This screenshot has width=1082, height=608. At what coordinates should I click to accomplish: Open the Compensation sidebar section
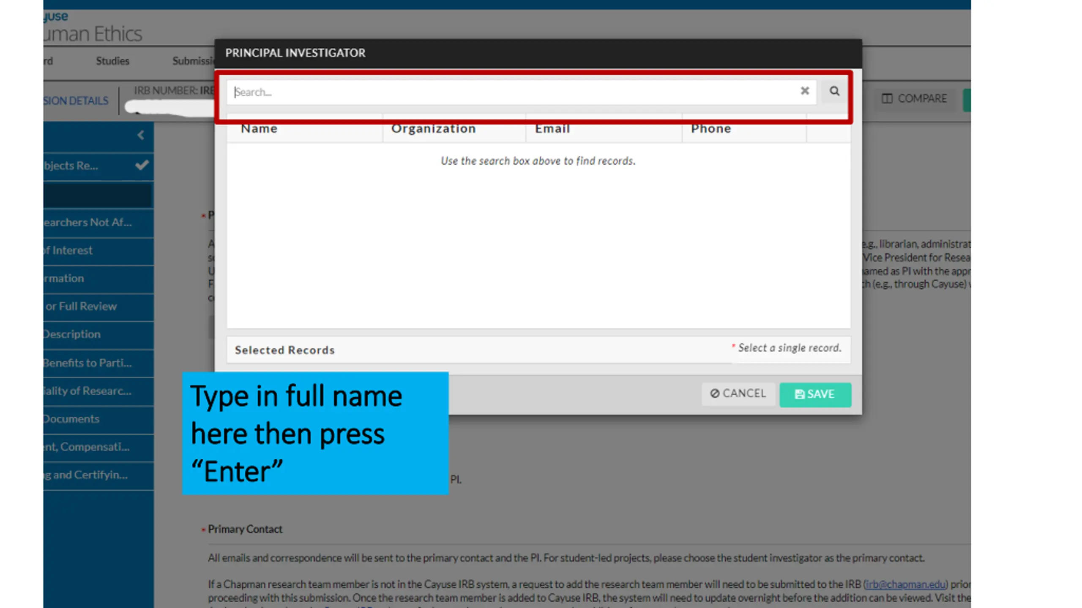[x=98, y=447]
